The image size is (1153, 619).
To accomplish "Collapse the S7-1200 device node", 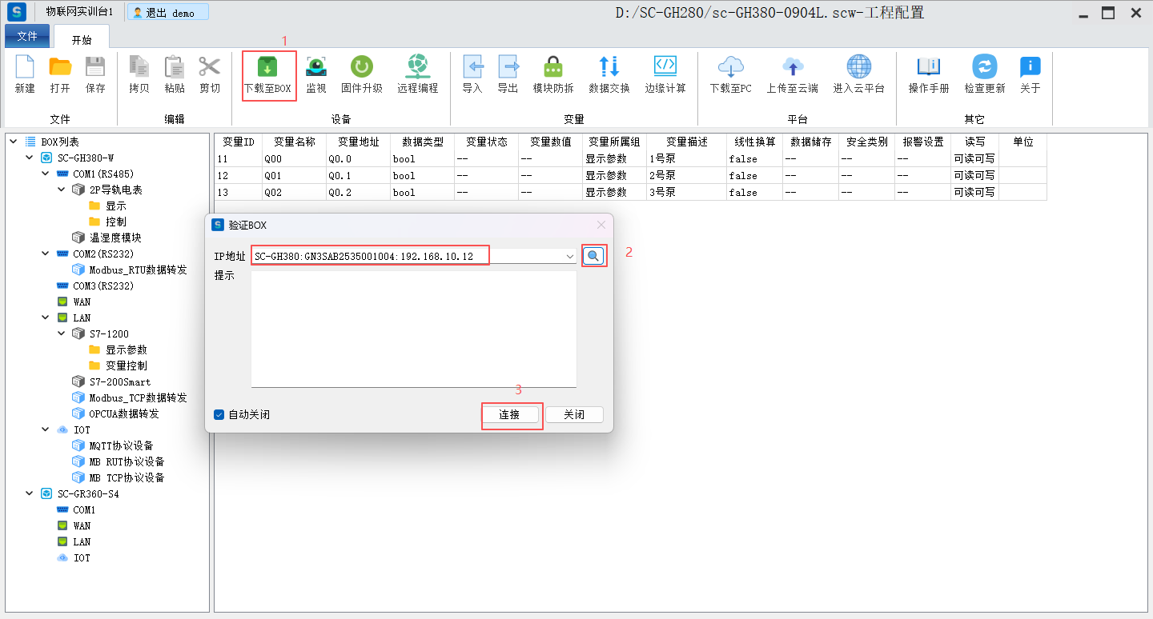I will pos(62,334).
